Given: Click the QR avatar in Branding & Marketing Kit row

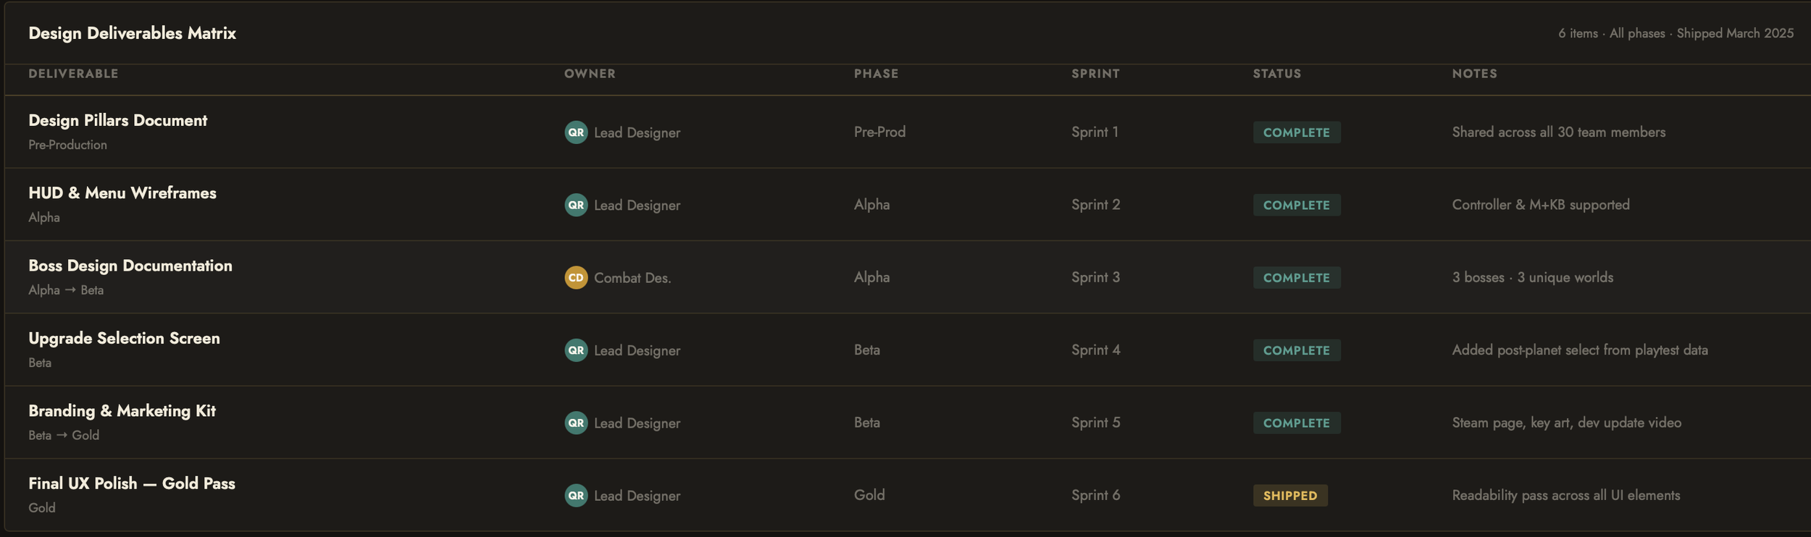Looking at the screenshot, I should pos(576,423).
